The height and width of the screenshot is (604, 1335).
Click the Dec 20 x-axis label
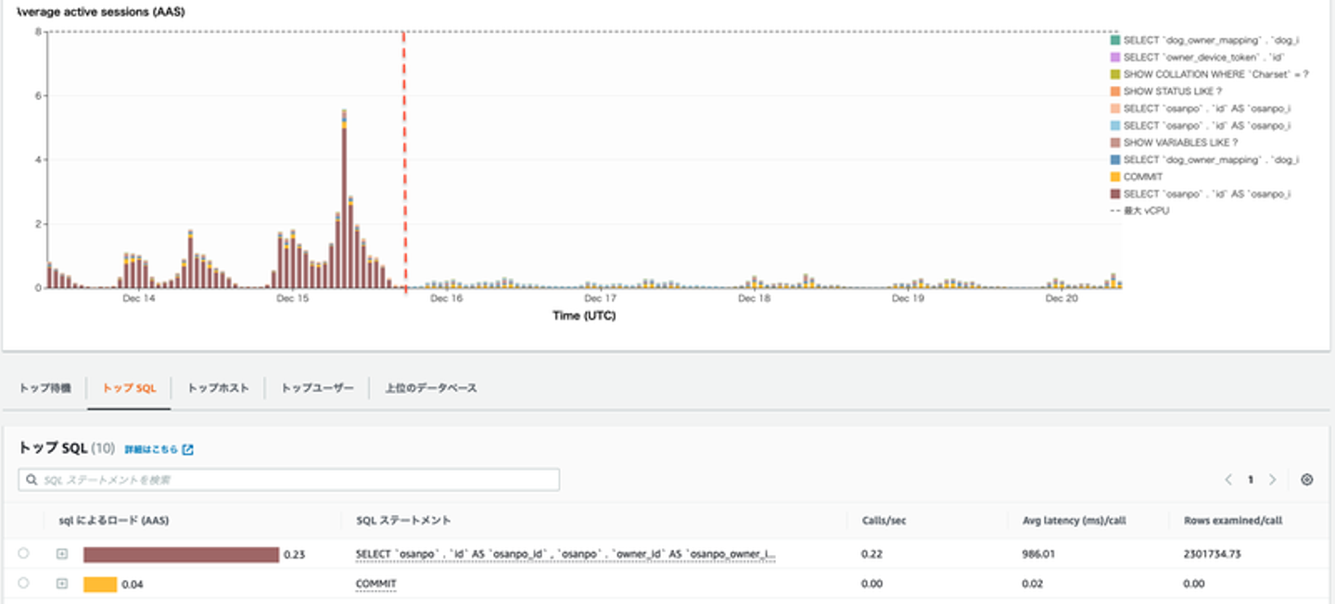[x=1062, y=299]
